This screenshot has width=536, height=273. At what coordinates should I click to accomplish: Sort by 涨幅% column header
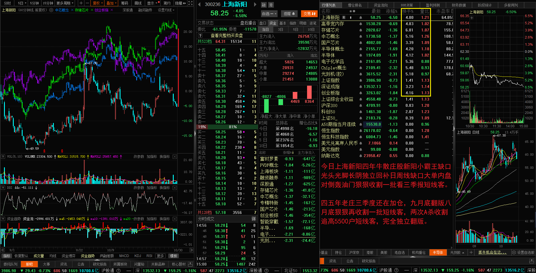pyautogui.click(x=391, y=11)
